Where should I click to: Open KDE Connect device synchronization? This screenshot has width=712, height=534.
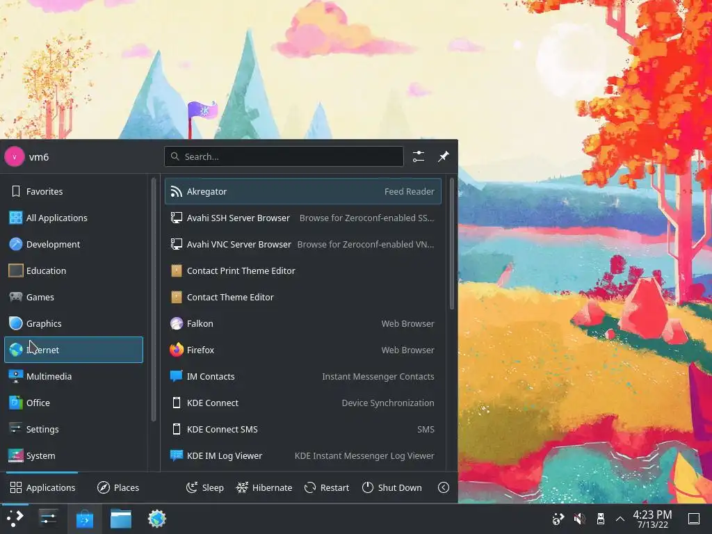click(x=303, y=403)
